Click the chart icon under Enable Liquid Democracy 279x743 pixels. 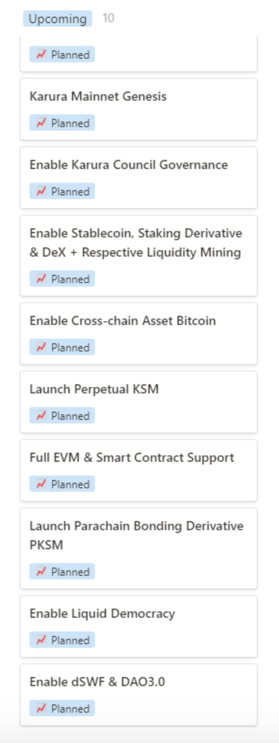tap(41, 640)
